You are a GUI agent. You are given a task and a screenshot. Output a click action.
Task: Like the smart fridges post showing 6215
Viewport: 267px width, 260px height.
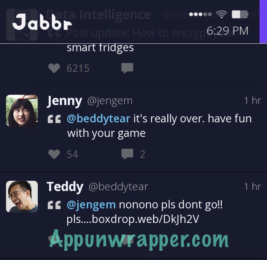tap(54, 68)
